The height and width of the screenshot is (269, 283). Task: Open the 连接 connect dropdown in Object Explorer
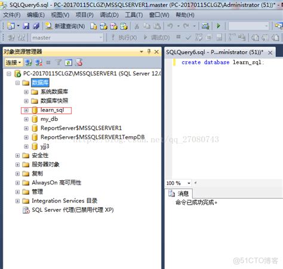click(x=13, y=62)
